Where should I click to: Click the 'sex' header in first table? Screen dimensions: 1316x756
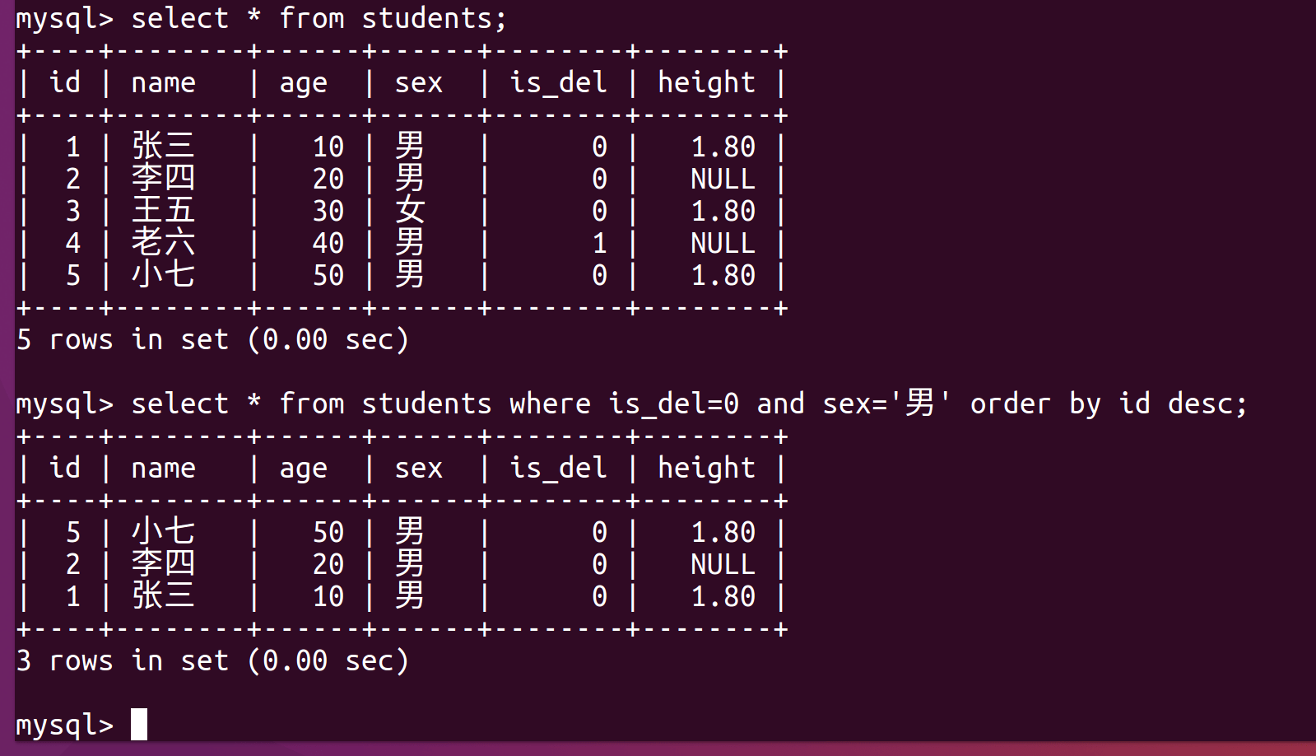(419, 82)
